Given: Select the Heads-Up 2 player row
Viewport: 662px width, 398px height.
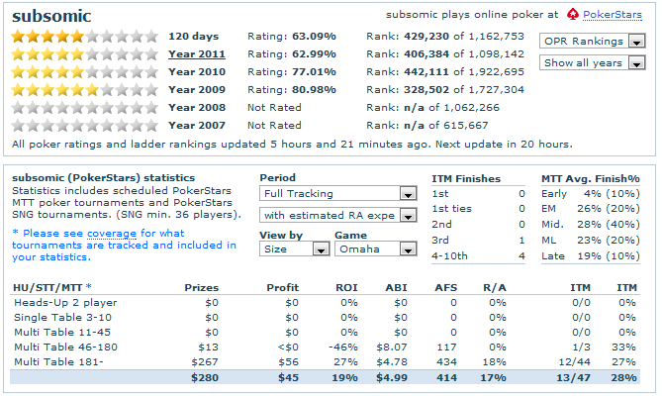Looking at the screenshot, I should [x=326, y=303].
